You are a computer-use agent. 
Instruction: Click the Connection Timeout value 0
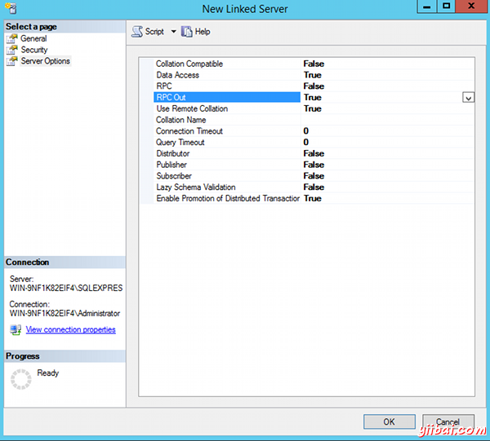point(306,131)
